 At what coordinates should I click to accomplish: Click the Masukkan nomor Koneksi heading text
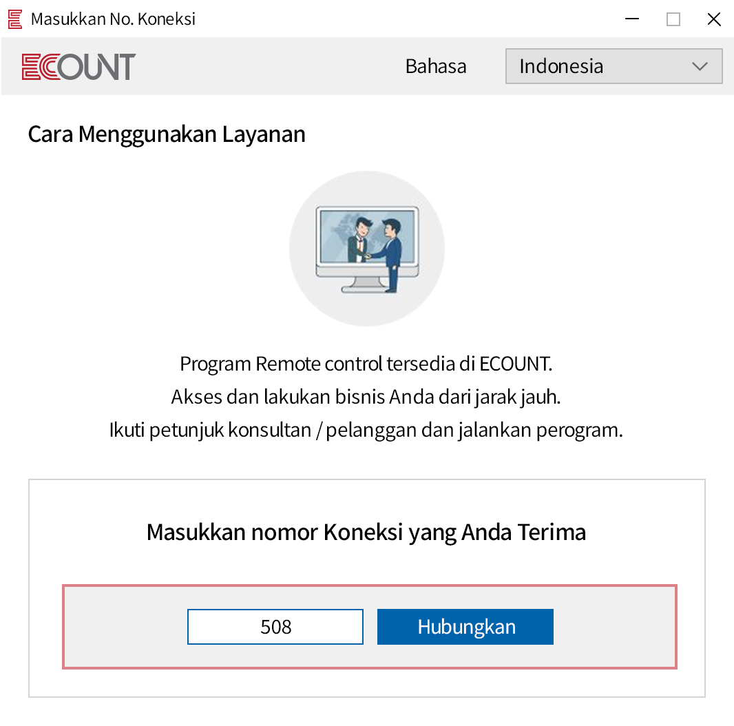pyautogui.click(x=366, y=532)
